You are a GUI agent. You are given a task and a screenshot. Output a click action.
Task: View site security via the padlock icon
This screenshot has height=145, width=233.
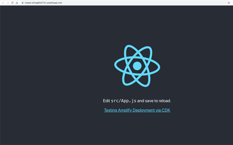tap(23, 3)
